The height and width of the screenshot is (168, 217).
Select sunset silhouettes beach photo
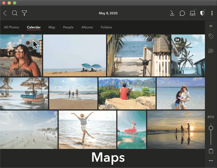click(x=176, y=130)
